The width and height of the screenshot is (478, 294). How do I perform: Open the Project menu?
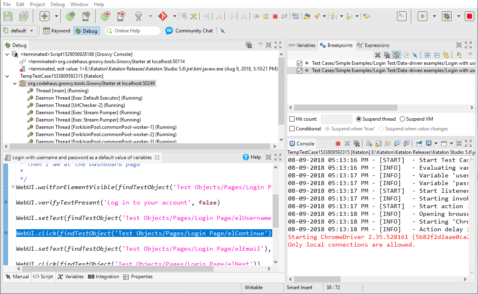37,4
